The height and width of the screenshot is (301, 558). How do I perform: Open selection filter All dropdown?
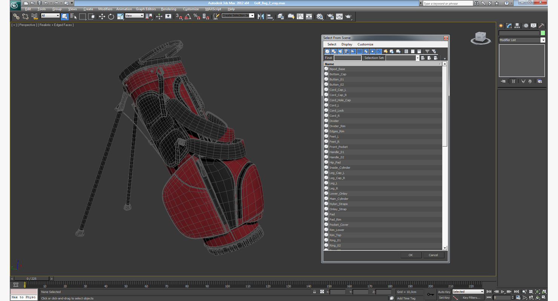(50, 16)
